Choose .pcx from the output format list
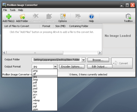This screenshot has height=112, width=137. (45, 94)
